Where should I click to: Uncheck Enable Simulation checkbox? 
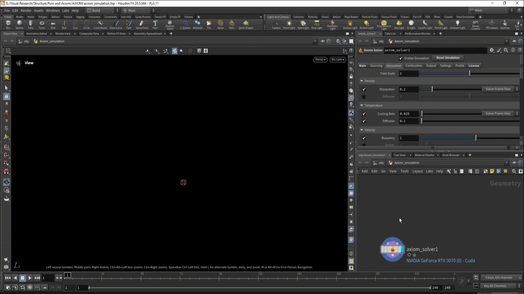click(x=401, y=58)
